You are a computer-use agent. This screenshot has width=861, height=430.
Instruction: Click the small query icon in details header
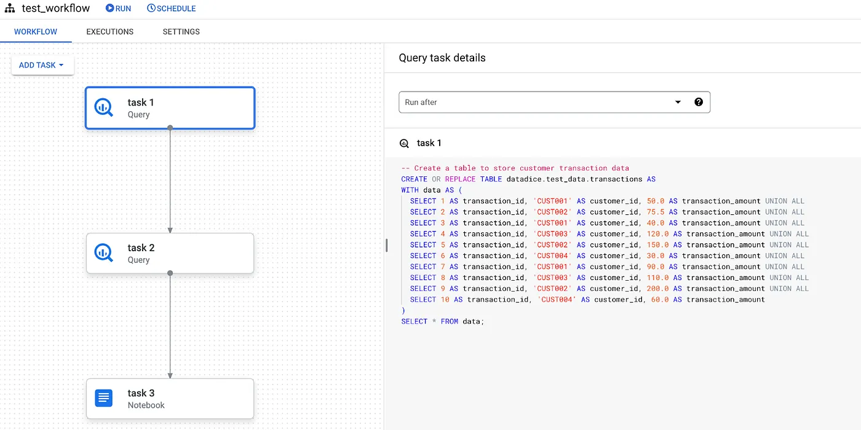coord(404,143)
